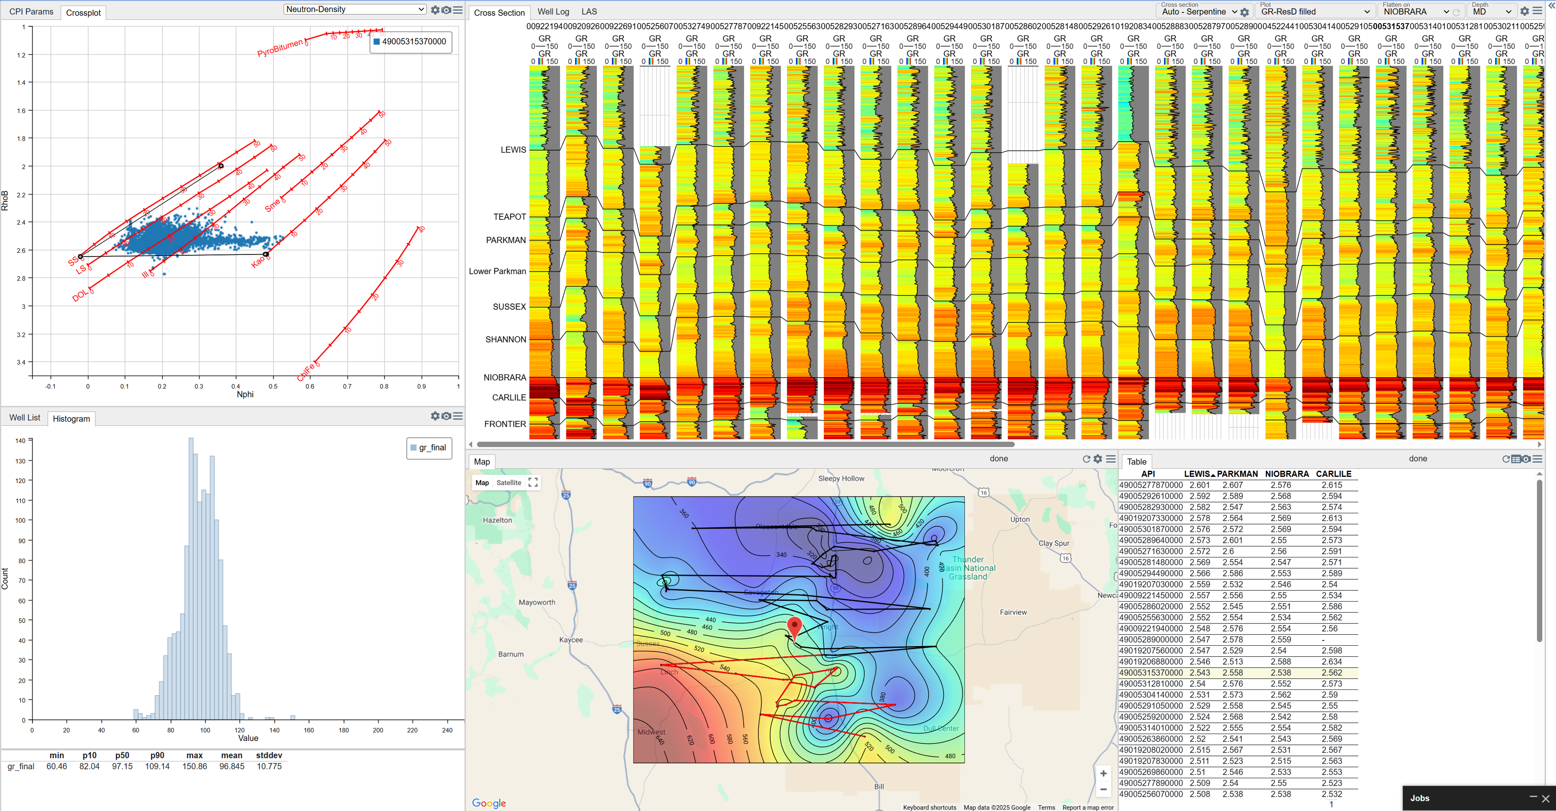Open the Neutron-Density crossplot dropdown

[x=355, y=9]
